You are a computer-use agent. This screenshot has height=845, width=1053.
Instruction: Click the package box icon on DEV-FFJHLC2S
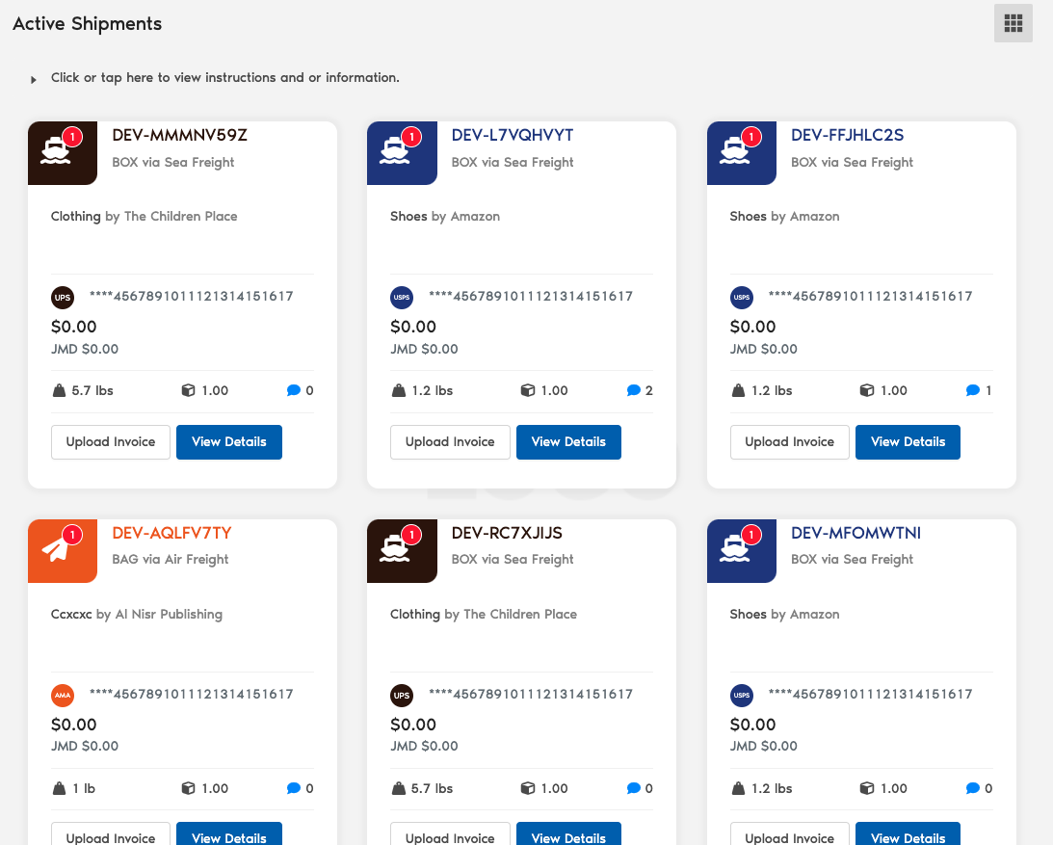(867, 390)
